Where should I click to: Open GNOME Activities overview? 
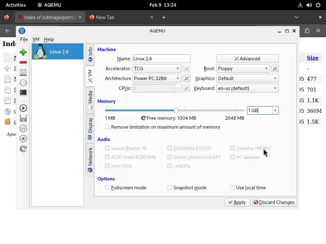tap(16, 5)
